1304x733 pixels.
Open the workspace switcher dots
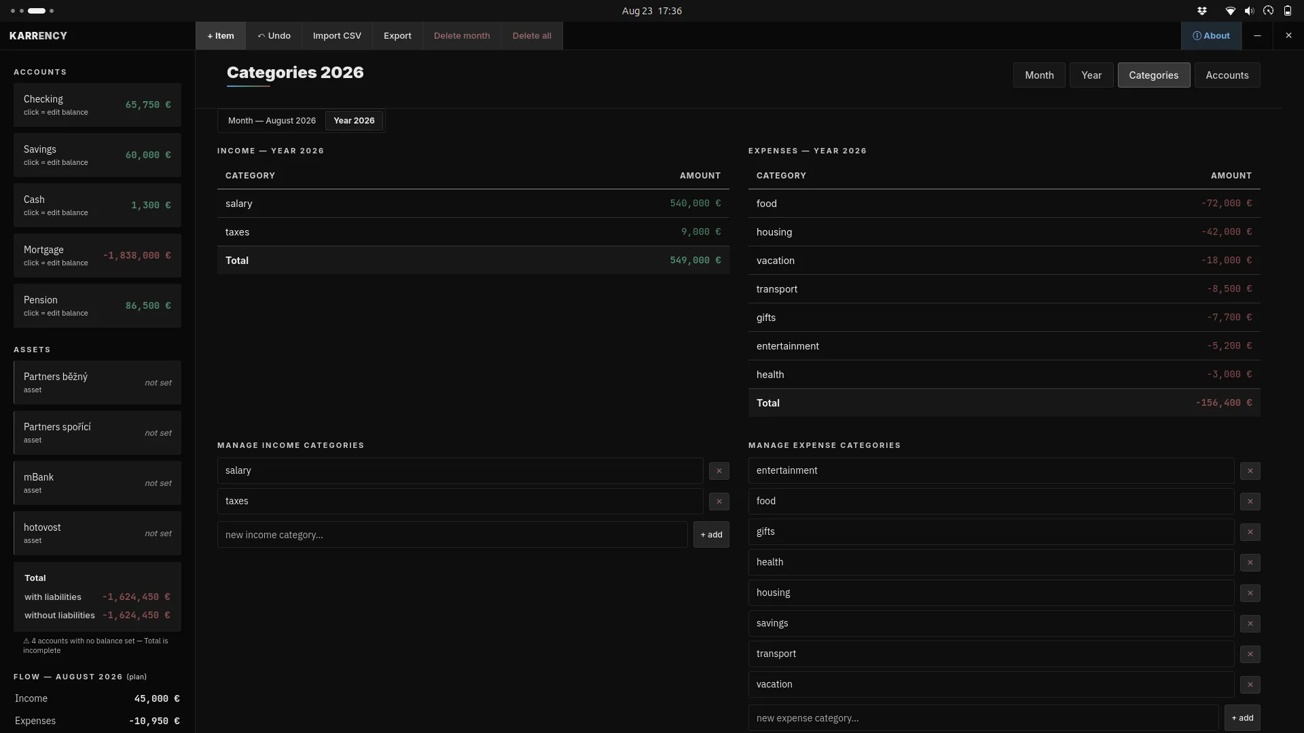33,11
